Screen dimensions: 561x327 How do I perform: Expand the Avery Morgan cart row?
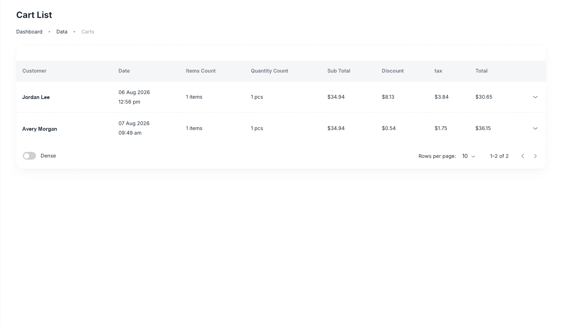535,128
